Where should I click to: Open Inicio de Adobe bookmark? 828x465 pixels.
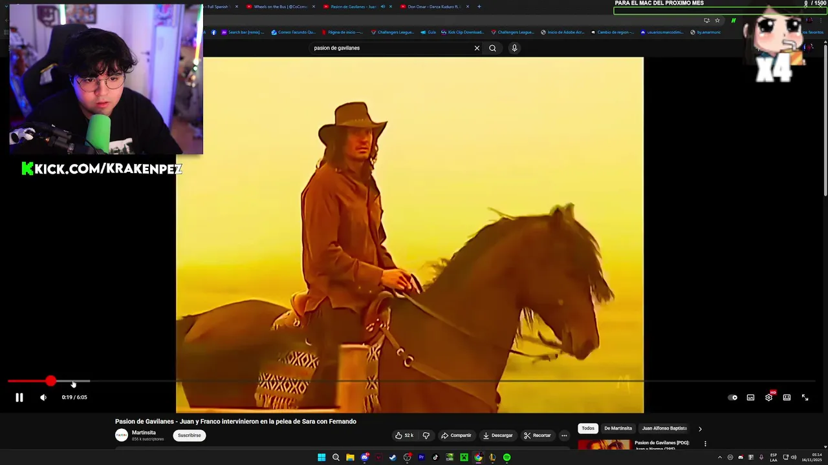pos(563,32)
